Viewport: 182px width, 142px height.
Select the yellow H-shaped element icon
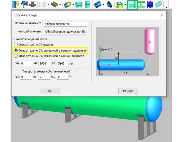click(142, 4)
